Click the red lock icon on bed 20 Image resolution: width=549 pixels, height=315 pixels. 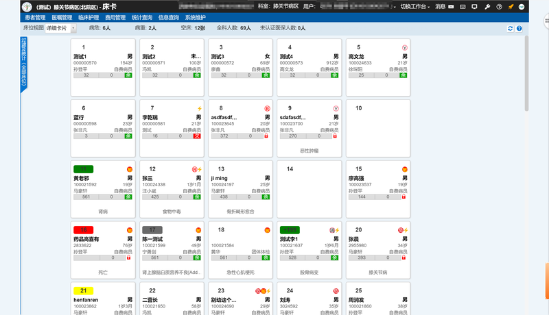pyautogui.click(x=404, y=257)
